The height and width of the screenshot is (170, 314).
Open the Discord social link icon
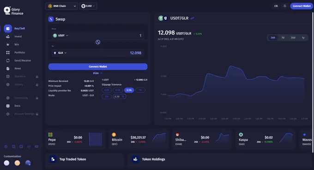coord(13,147)
